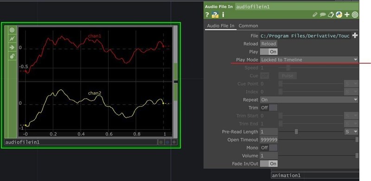Screen dimensions: 371x181
Task: Open the Python help icon
Action: click(215, 15)
